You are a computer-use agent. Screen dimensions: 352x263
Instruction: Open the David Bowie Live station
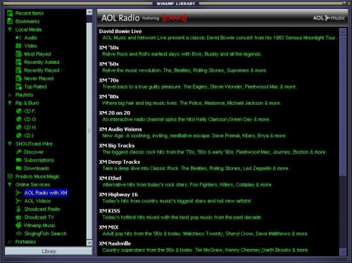point(120,31)
